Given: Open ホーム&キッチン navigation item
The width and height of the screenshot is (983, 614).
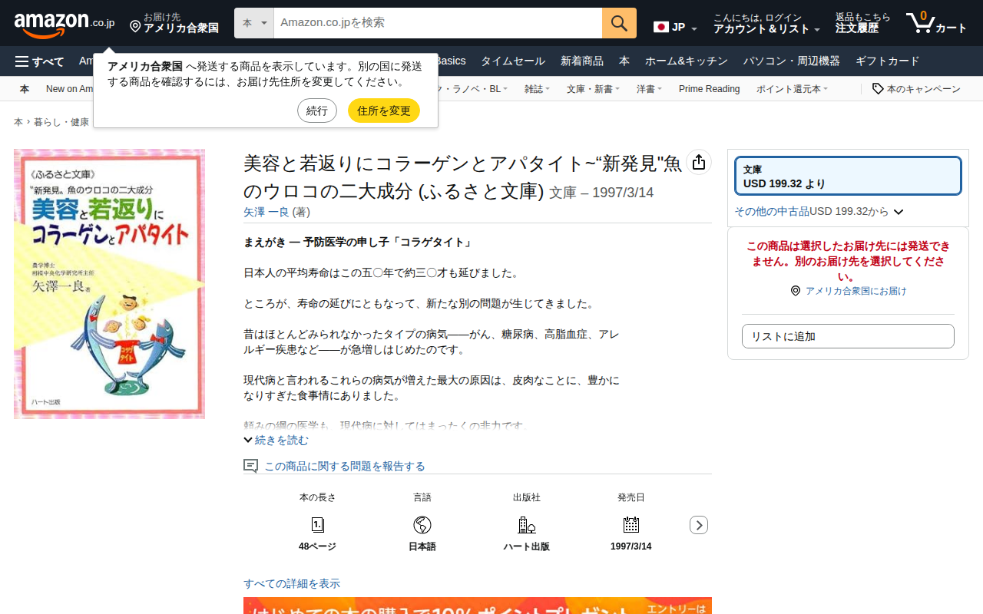Looking at the screenshot, I should tap(687, 61).
